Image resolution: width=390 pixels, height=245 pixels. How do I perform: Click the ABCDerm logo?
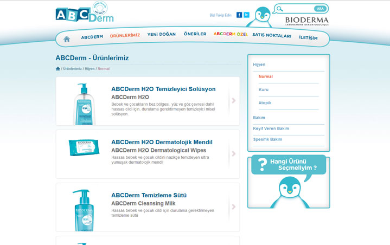tap(85, 12)
